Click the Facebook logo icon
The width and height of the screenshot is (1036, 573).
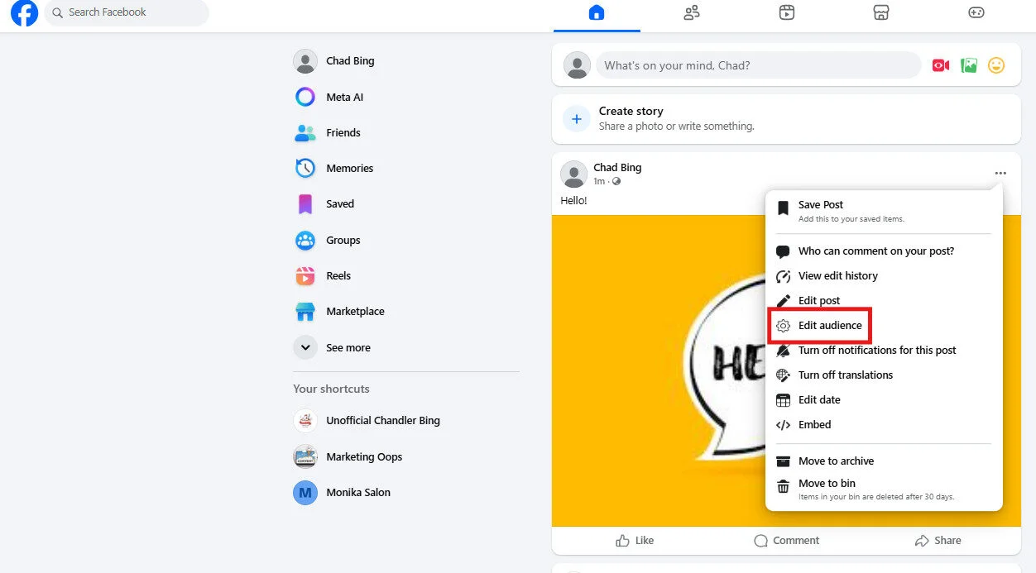click(x=24, y=13)
